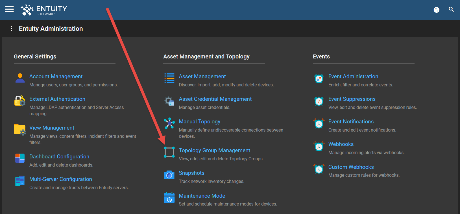The height and width of the screenshot is (214, 460).
Task: Click the Snapshots camera icon
Action: pyautogui.click(x=169, y=175)
